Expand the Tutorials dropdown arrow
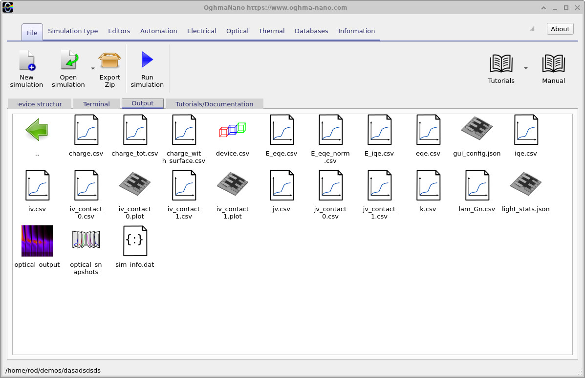This screenshot has height=378, width=585. click(526, 68)
